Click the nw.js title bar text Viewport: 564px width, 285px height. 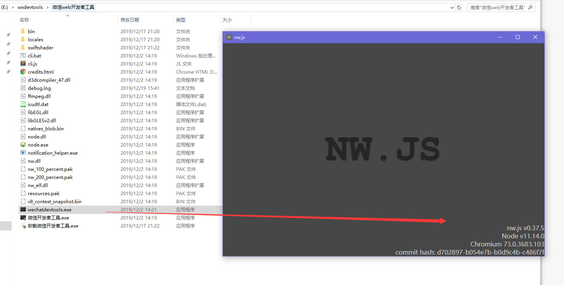pyautogui.click(x=240, y=37)
